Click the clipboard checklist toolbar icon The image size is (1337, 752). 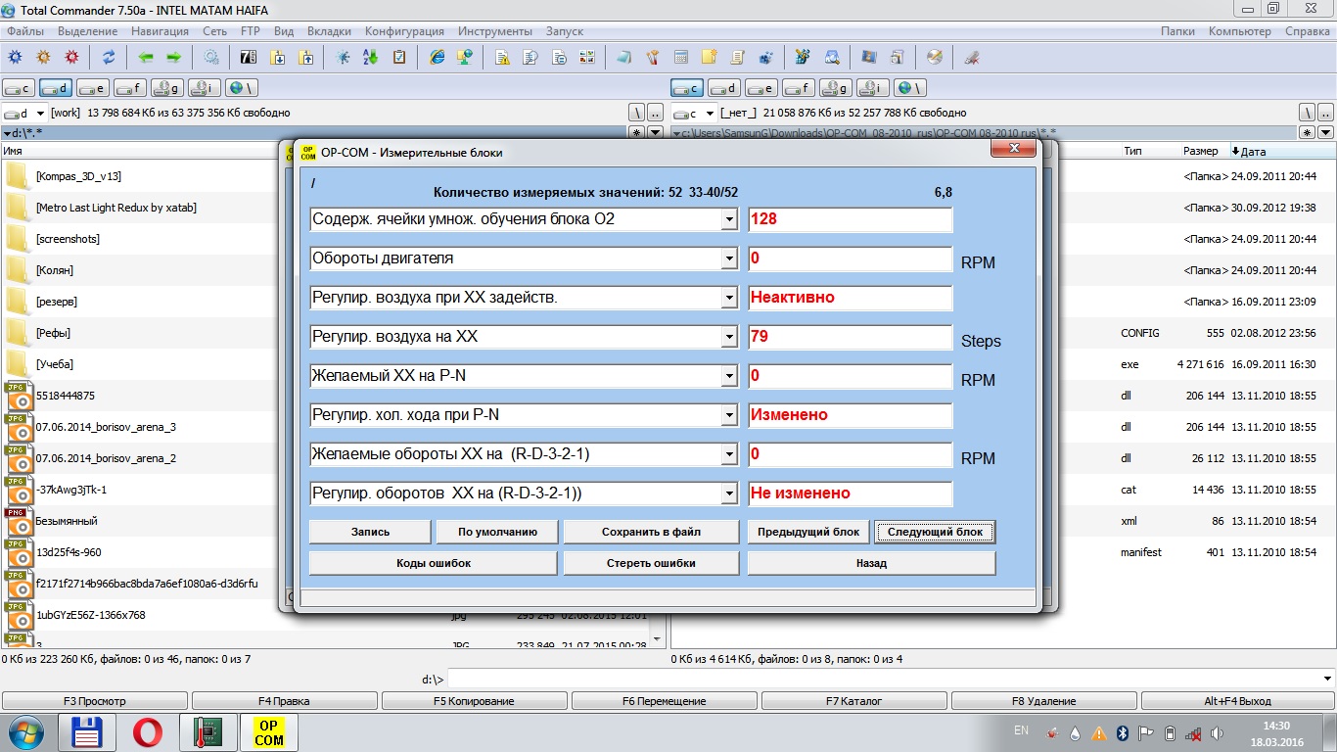[399, 57]
